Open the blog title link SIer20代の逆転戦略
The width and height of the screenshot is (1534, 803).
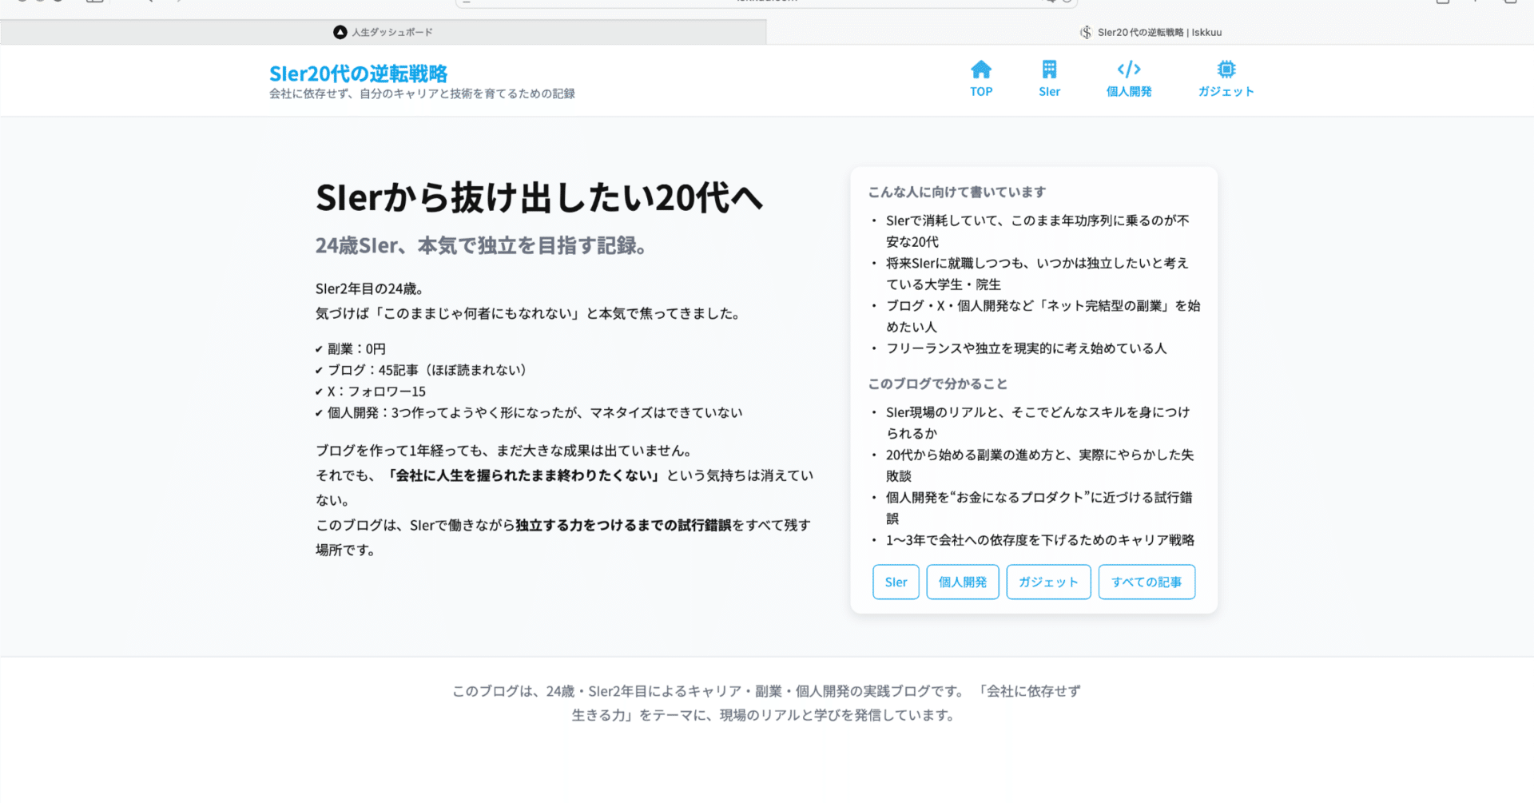coord(357,74)
